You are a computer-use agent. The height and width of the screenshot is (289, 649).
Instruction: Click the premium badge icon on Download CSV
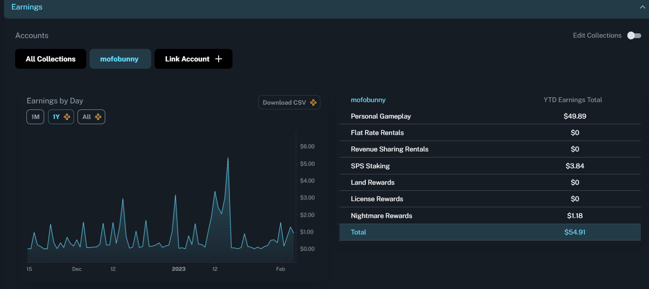(313, 103)
